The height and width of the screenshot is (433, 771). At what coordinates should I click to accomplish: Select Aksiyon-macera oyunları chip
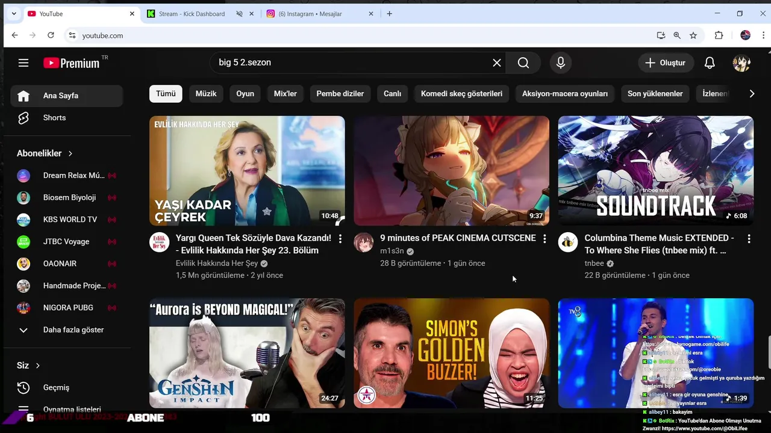click(565, 94)
